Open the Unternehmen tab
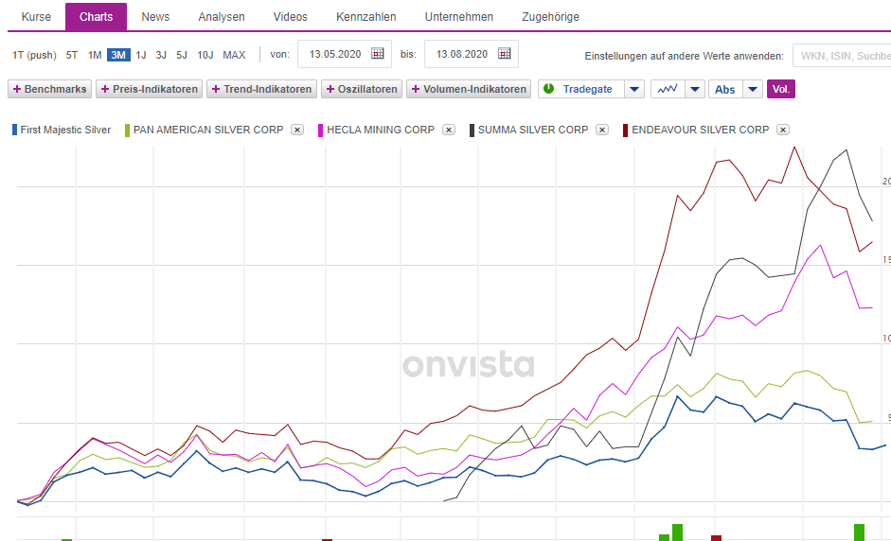Image resolution: width=891 pixels, height=541 pixels. tap(459, 17)
